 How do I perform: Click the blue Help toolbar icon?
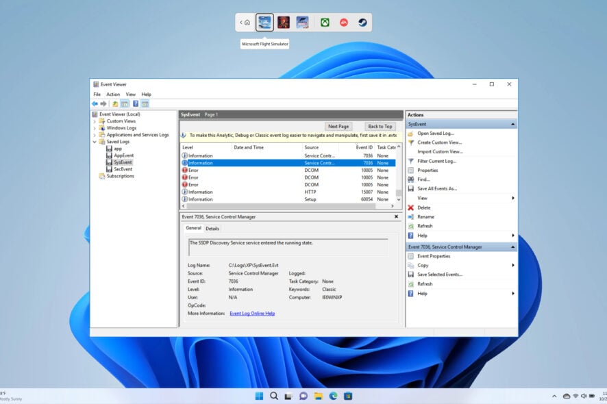pos(136,103)
